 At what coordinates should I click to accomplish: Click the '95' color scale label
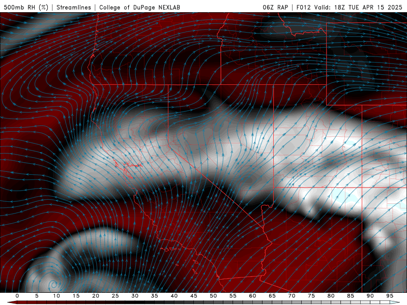(x=390, y=296)
